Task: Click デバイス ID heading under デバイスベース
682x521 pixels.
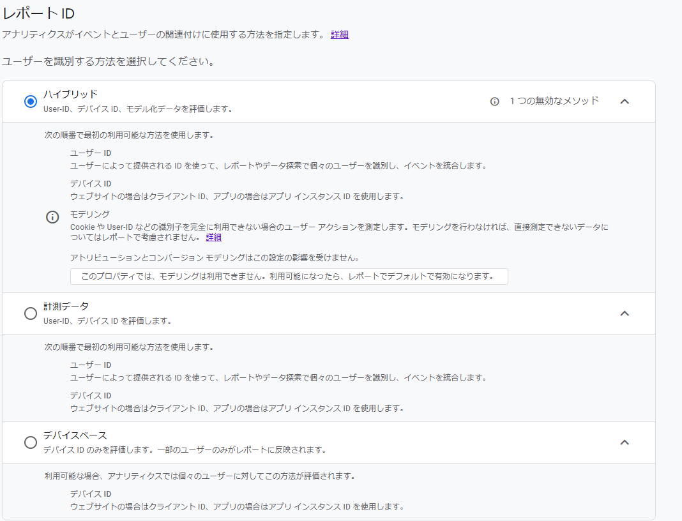Action: click(91, 494)
